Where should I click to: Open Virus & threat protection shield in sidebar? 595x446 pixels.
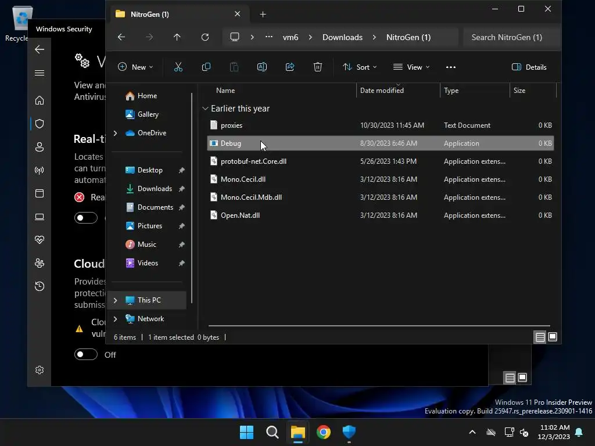(40, 124)
